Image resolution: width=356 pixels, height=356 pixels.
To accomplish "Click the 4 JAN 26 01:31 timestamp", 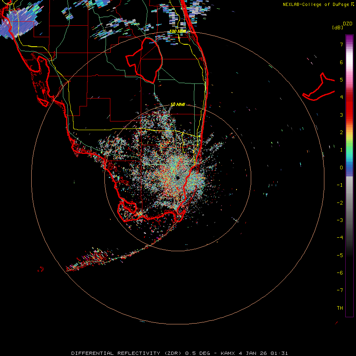I will pyautogui.click(x=263, y=353).
